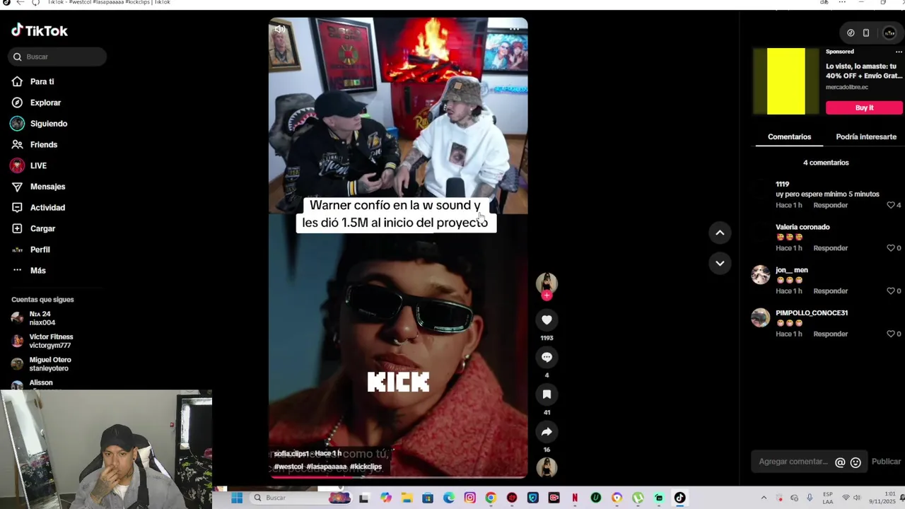This screenshot has width=905, height=509.
Task: Like Valeria coronado's comment
Action: click(891, 248)
